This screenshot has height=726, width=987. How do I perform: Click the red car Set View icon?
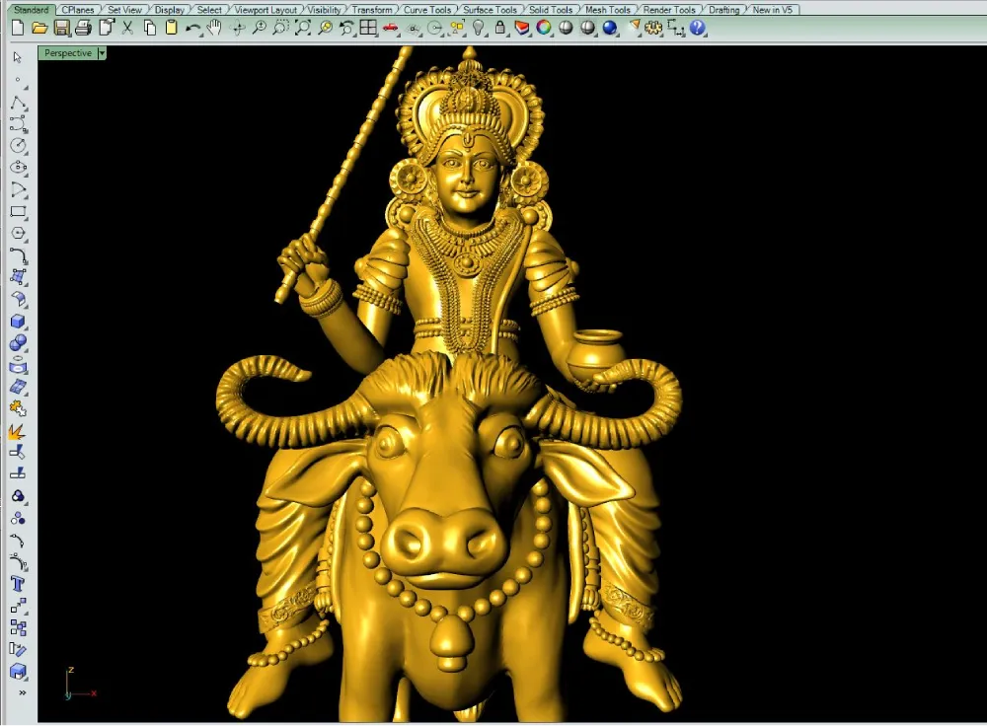[391, 28]
